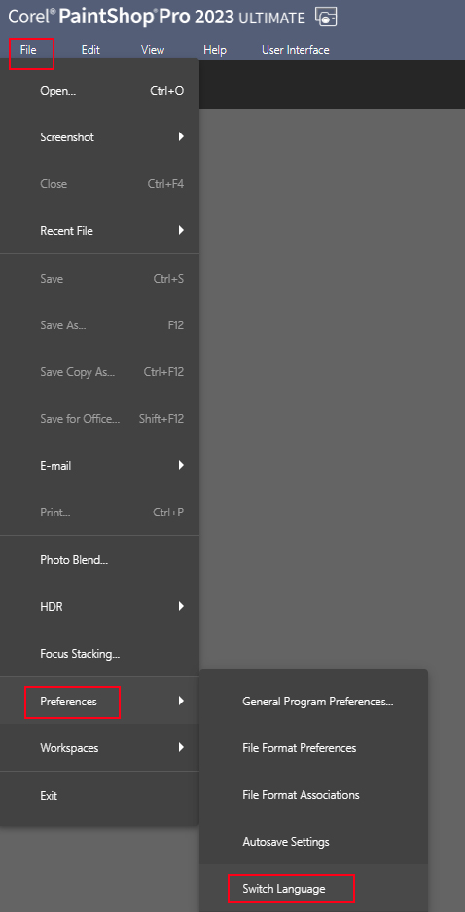The height and width of the screenshot is (912, 465).
Task: Open the File menu
Action: 28,50
